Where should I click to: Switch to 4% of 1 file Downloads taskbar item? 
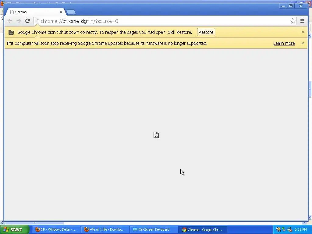[x=105, y=229]
